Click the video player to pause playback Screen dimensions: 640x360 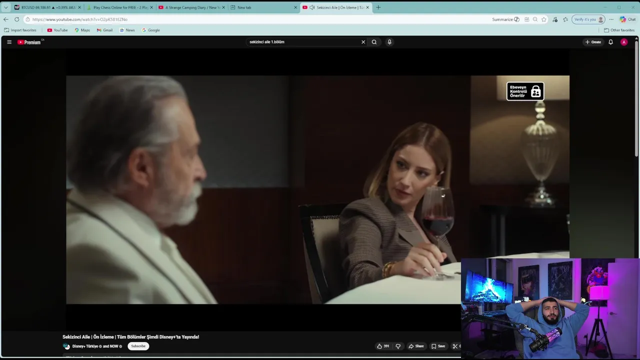317,189
